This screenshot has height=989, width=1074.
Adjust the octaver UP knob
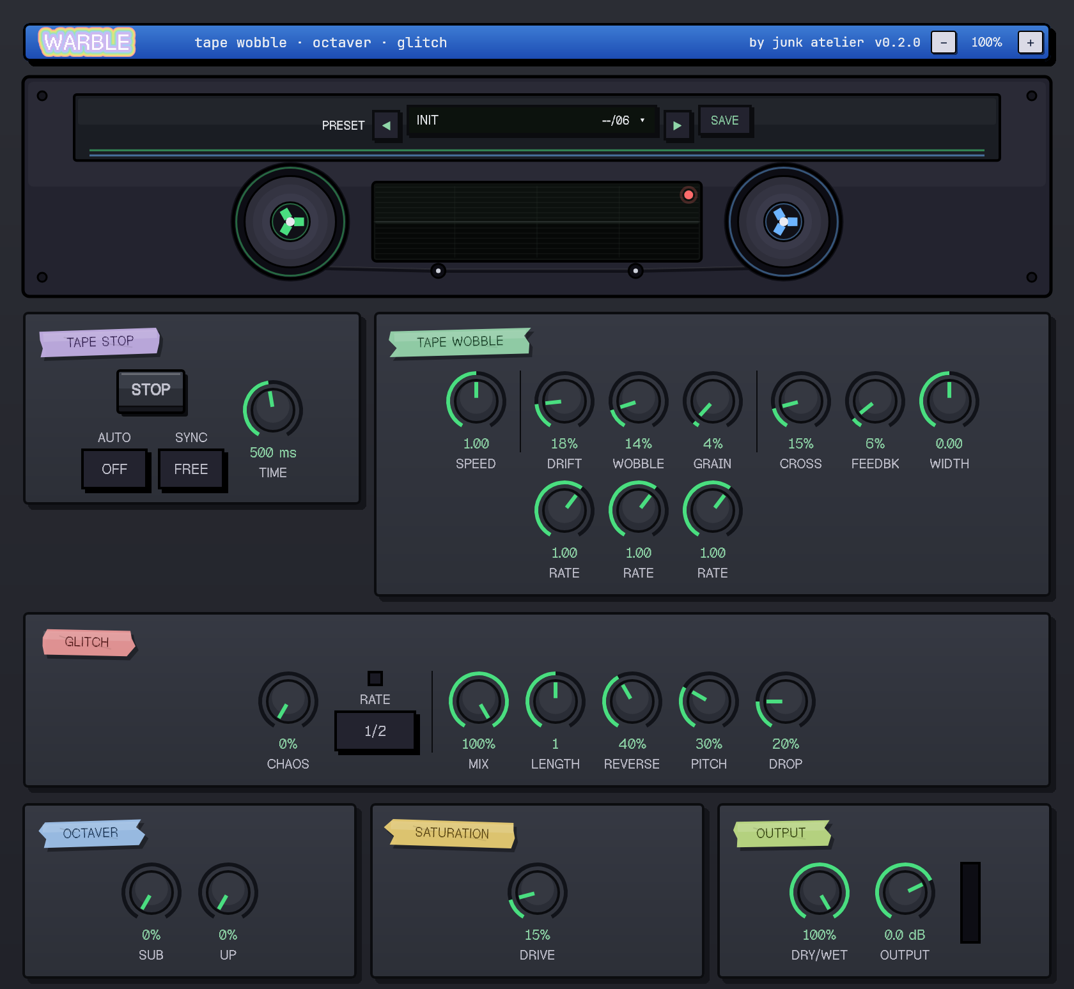point(228,893)
